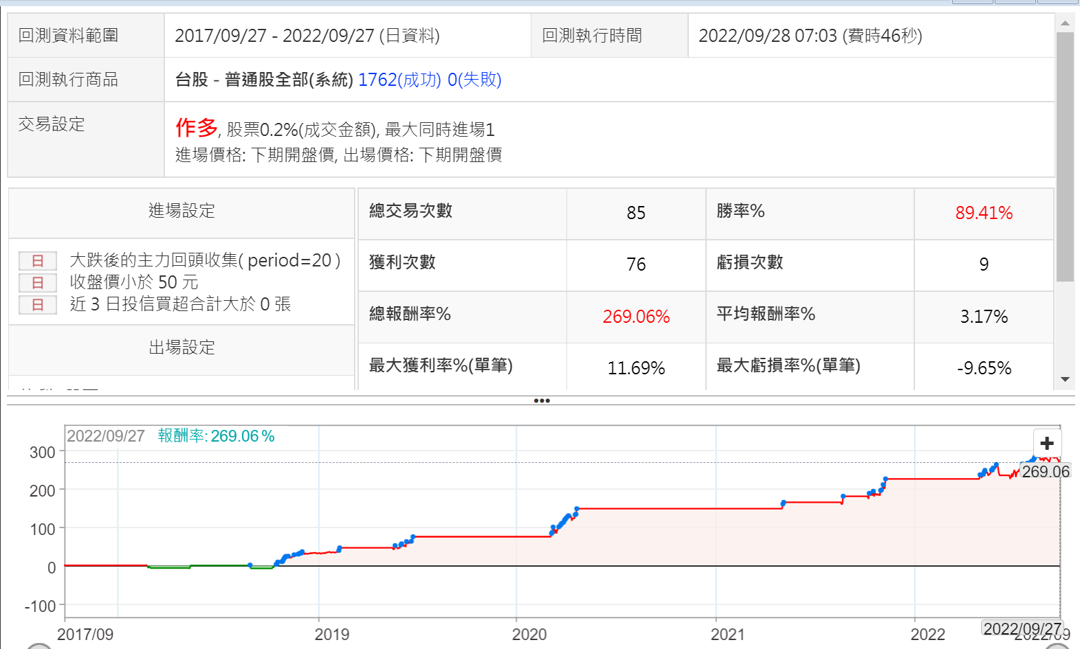The width and height of the screenshot is (1080, 649).
Task: Click scrollbar up arrow in report panel
Action: [x=1065, y=23]
